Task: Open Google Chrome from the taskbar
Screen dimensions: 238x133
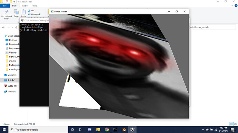Action: coord(107,130)
